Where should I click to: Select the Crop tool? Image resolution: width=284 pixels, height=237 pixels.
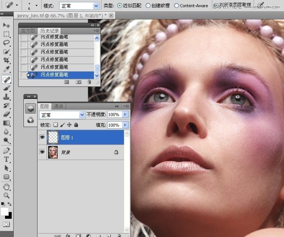7,60
